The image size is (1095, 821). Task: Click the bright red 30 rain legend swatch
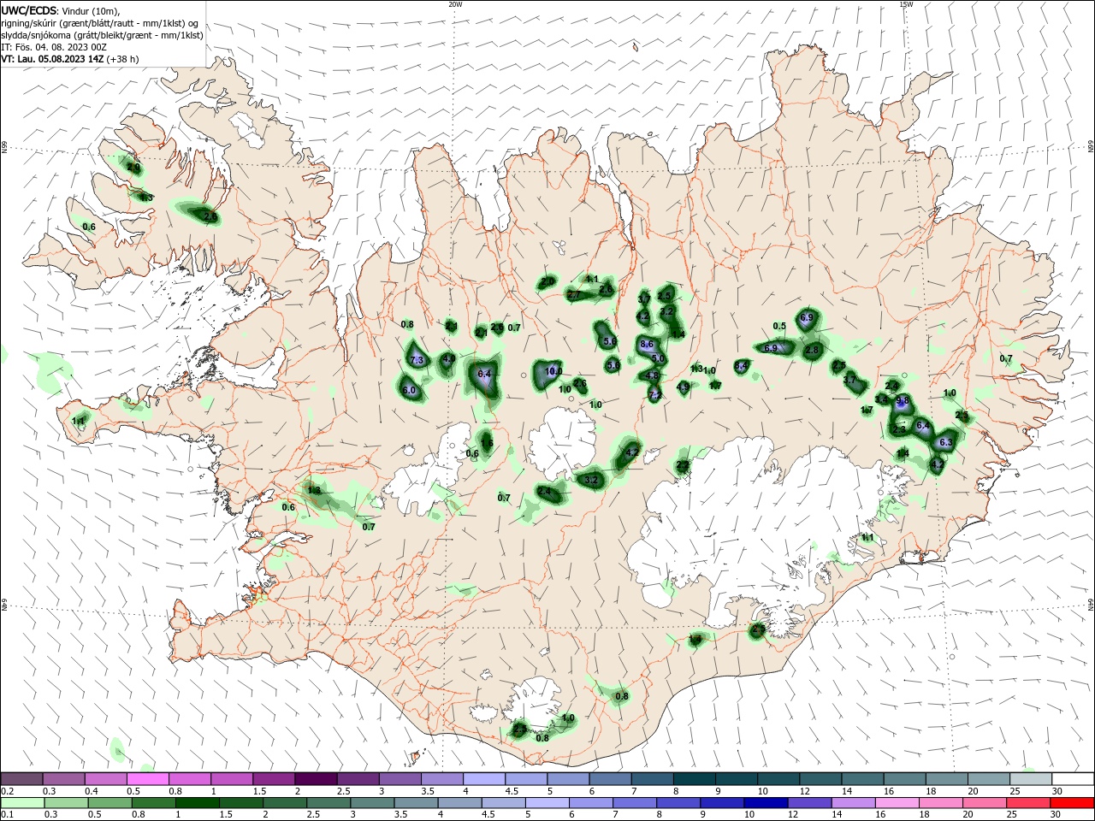click(1074, 803)
